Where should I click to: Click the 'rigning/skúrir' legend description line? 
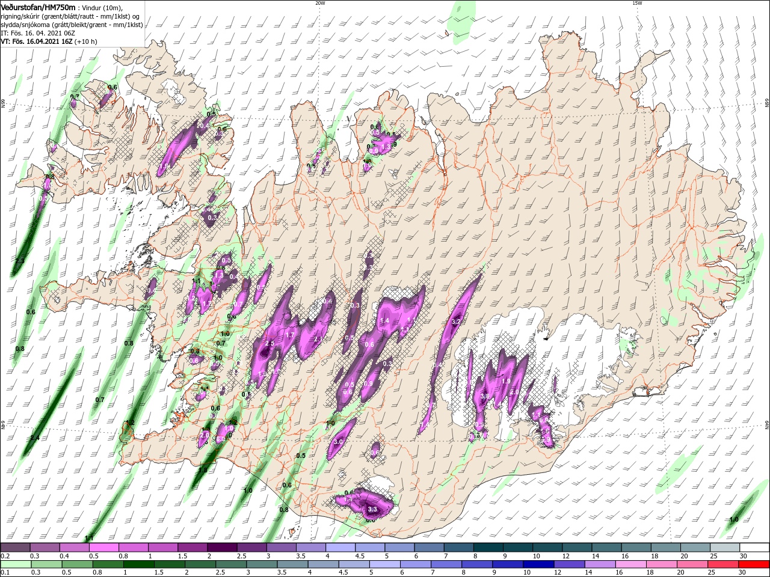coord(70,16)
